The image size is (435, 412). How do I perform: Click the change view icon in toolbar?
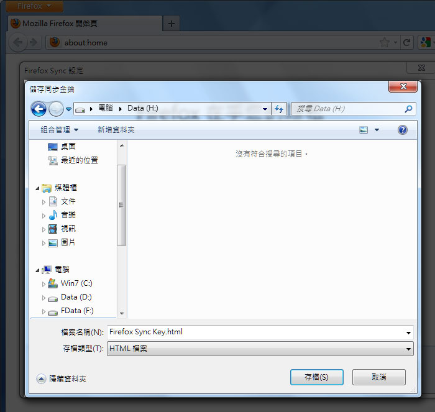[x=364, y=130]
